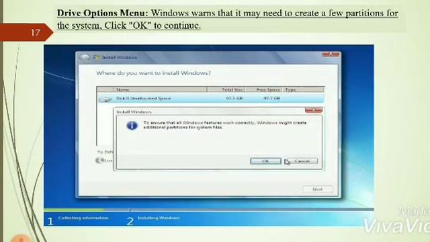Click the setup progress bar above steps
This screenshot has height=242, width=430.
209,210
